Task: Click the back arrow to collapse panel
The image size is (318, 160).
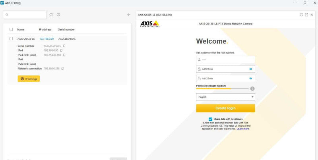Action: 129,15
